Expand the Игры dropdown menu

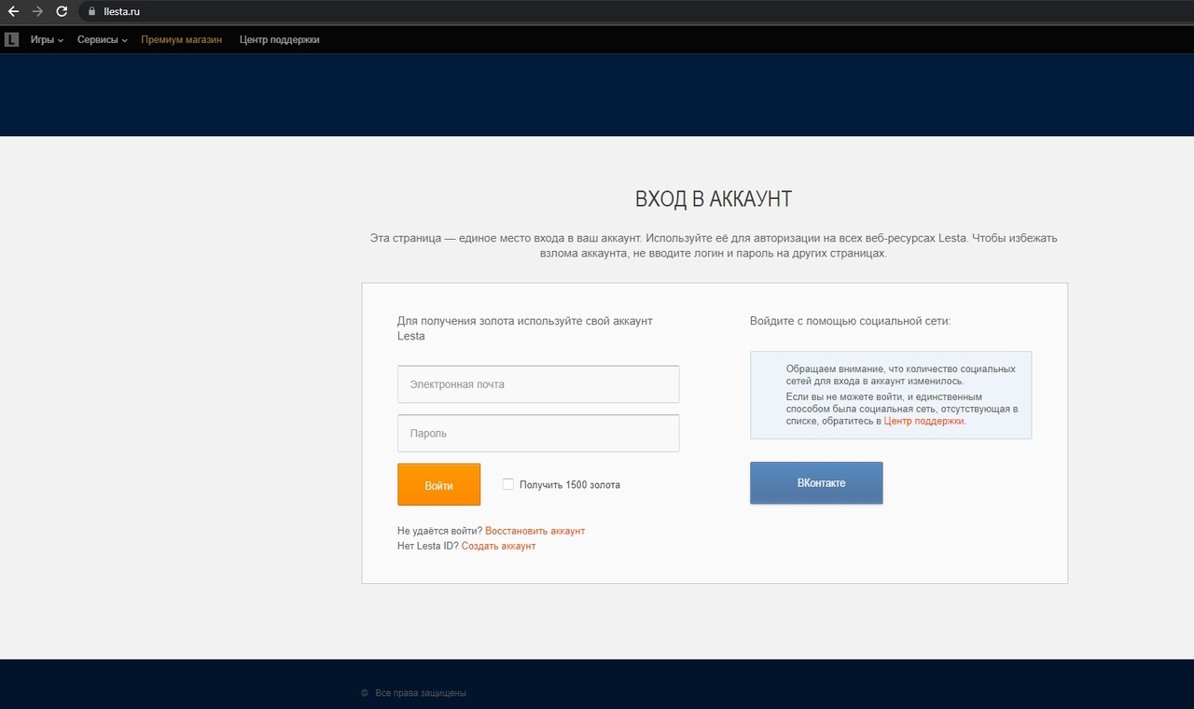point(47,40)
